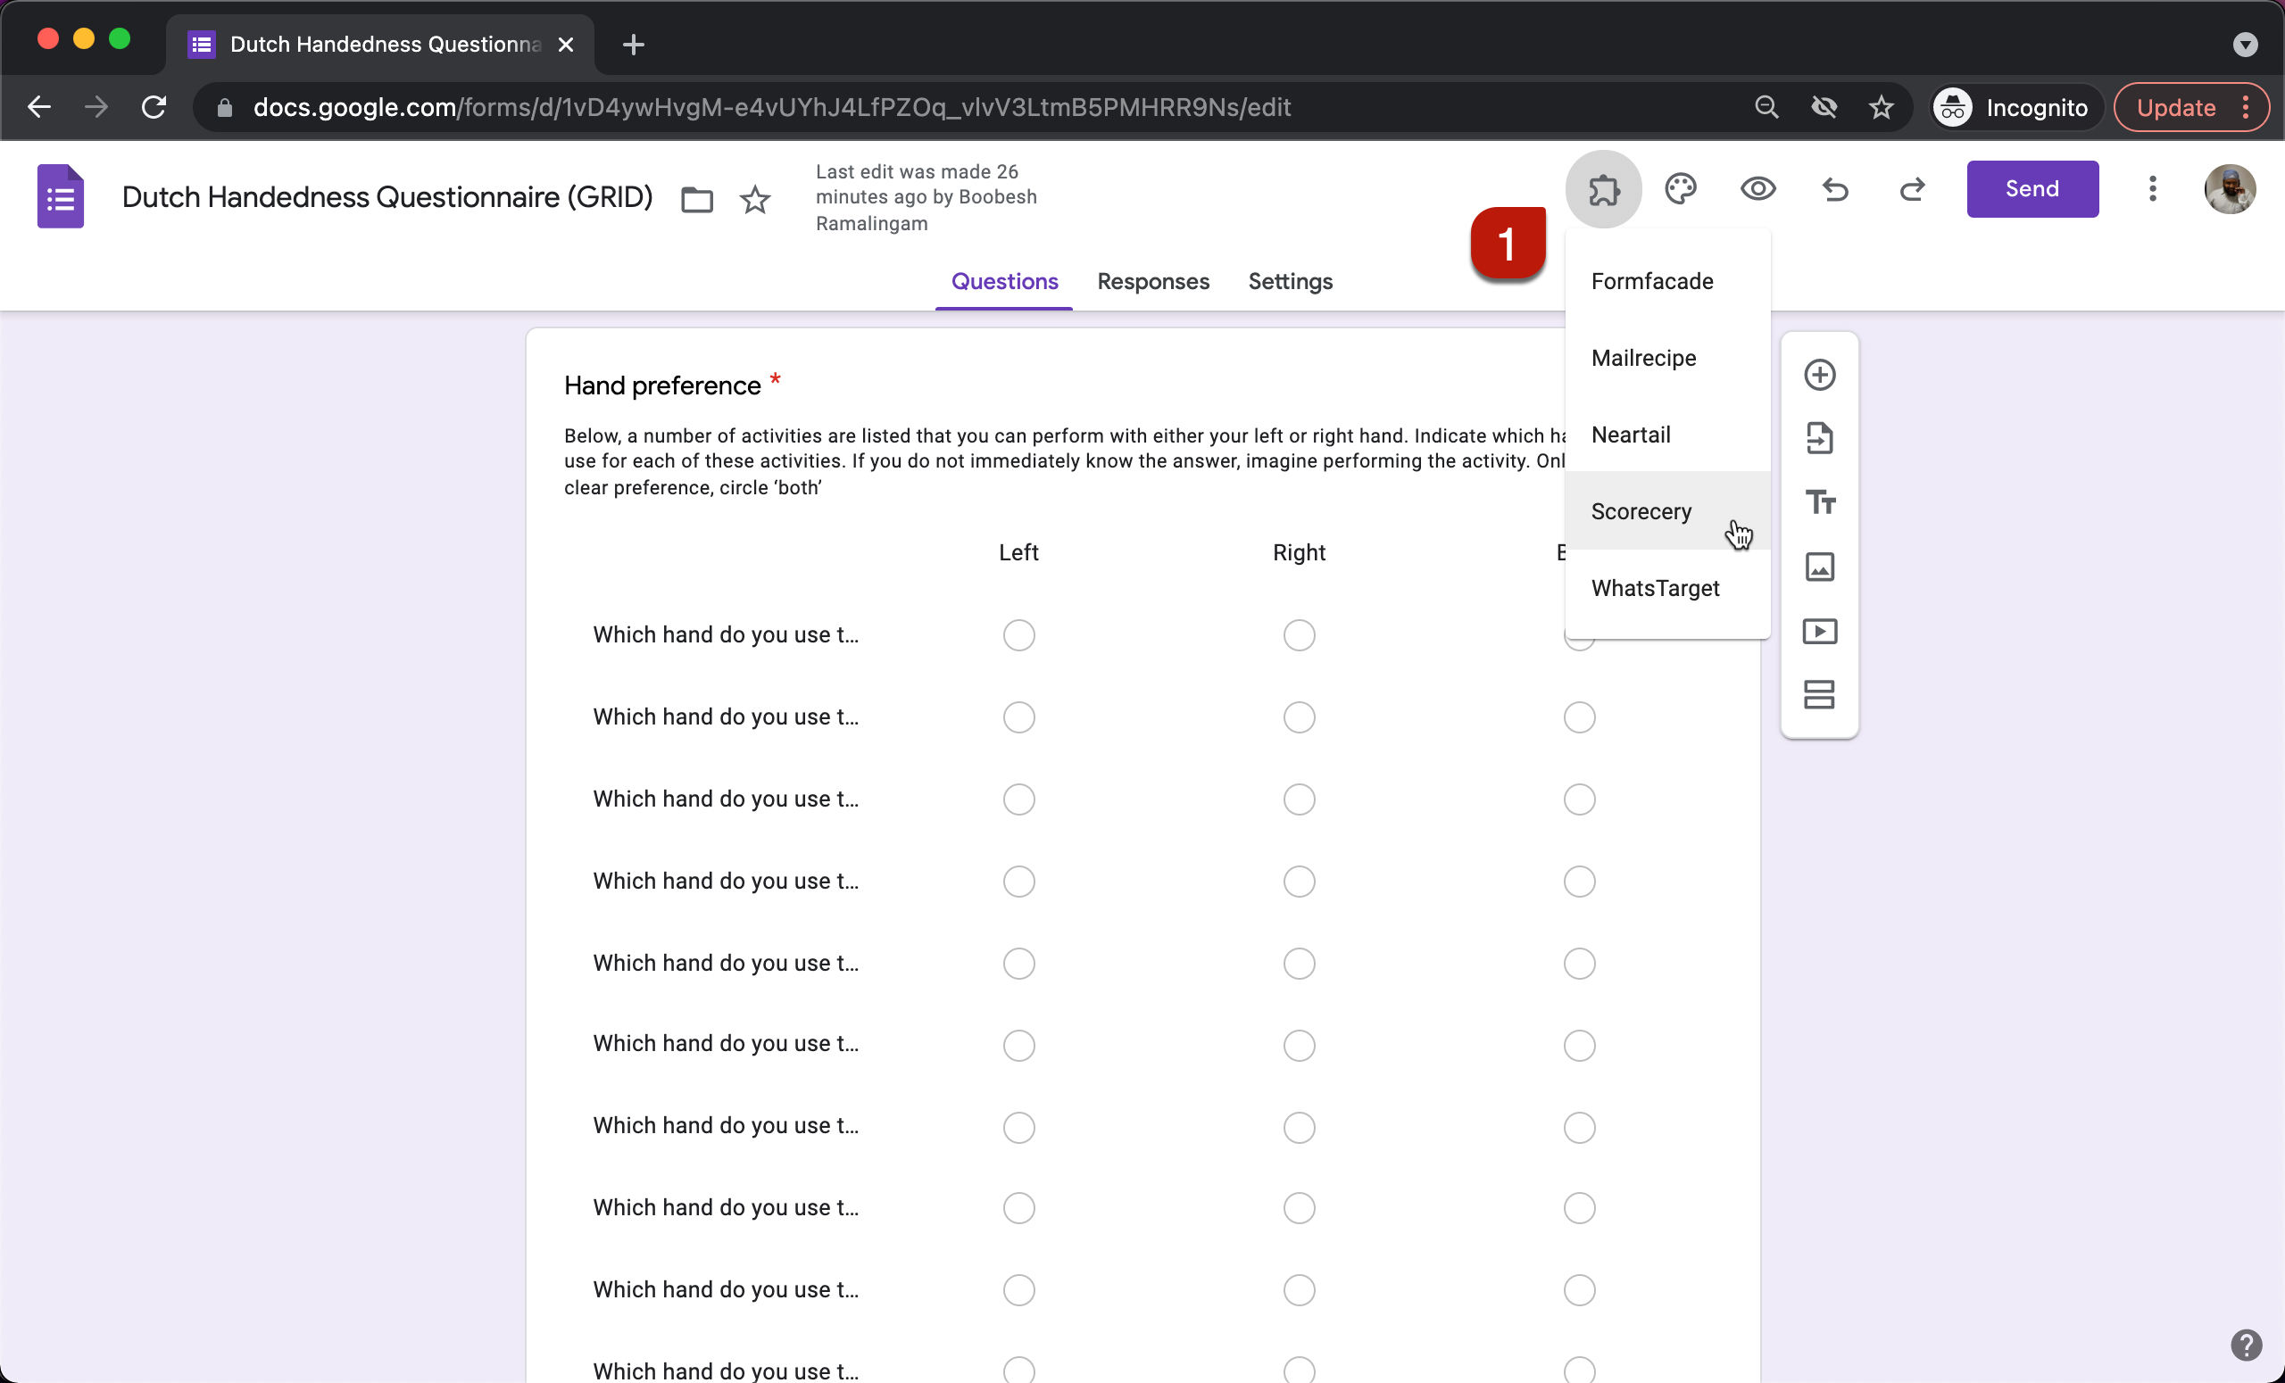Click the Send button
This screenshot has height=1383, width=2285.
[x=2032, y=189]
